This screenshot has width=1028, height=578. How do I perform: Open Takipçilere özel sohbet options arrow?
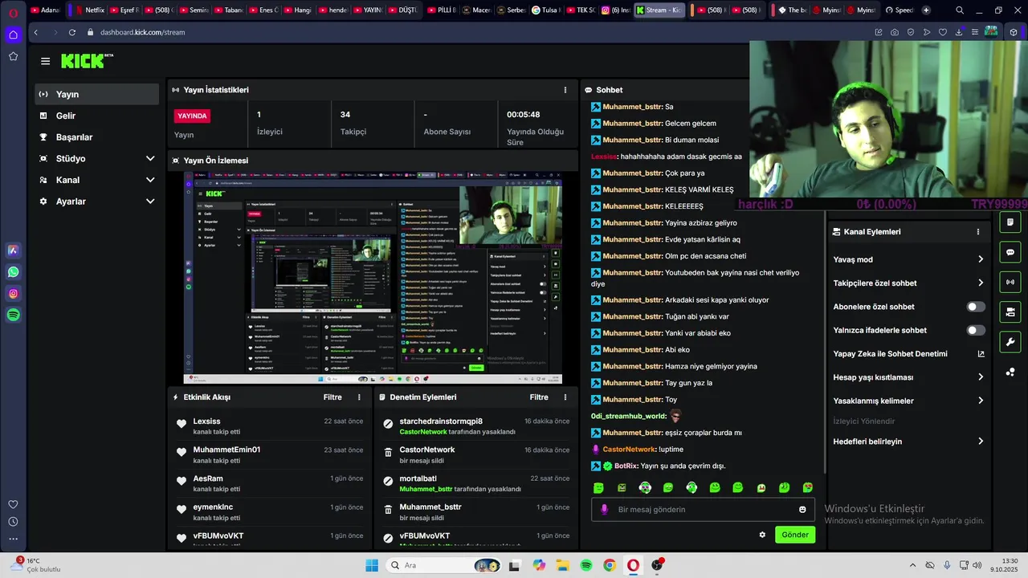(x=981, y=283)
